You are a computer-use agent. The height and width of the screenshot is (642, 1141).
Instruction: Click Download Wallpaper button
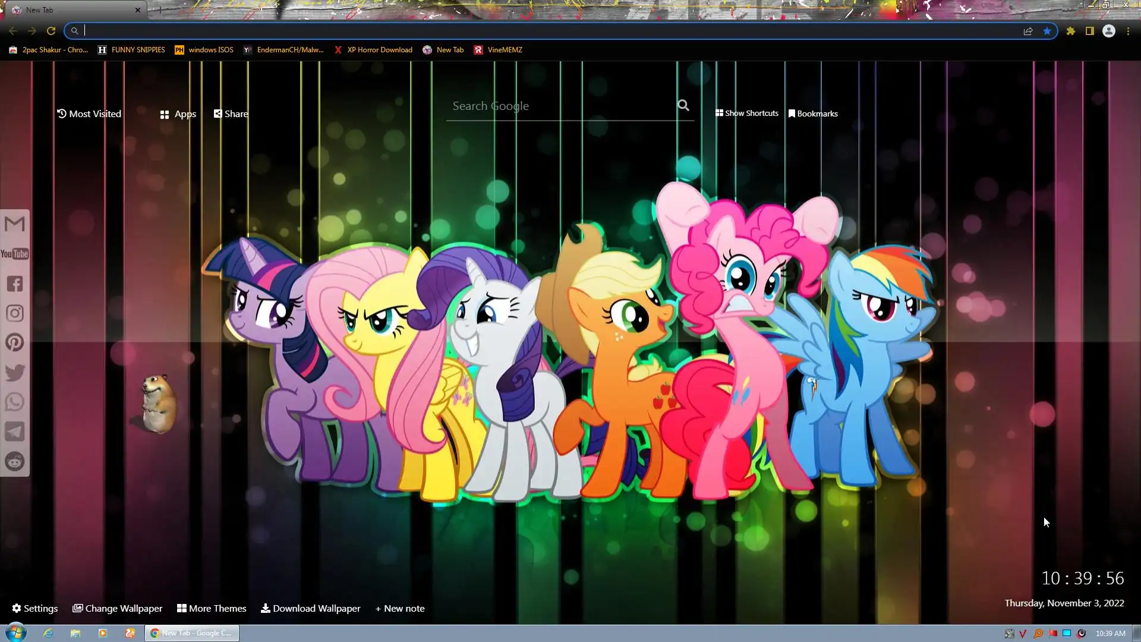(x=311, y=608)
